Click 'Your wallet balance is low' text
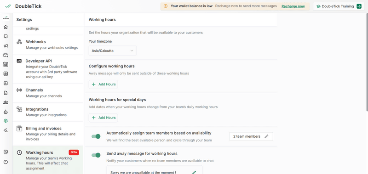This screenshot has width=368, height=174. (191, 6)
